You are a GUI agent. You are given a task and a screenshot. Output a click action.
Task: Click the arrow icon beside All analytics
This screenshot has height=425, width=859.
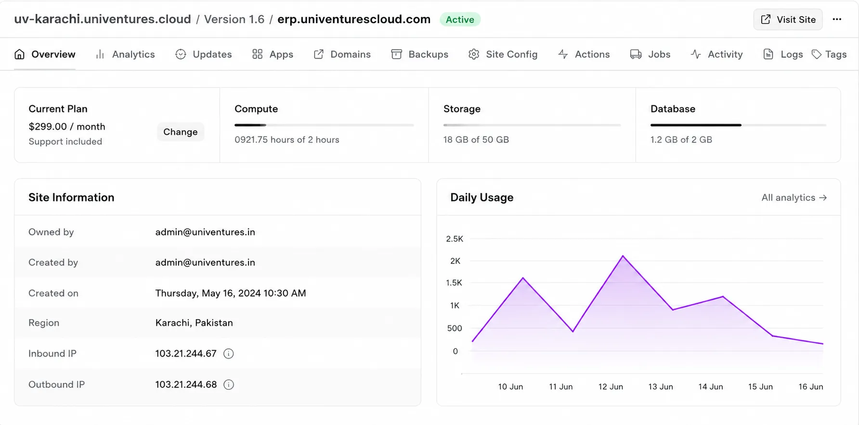coord(823,198)
